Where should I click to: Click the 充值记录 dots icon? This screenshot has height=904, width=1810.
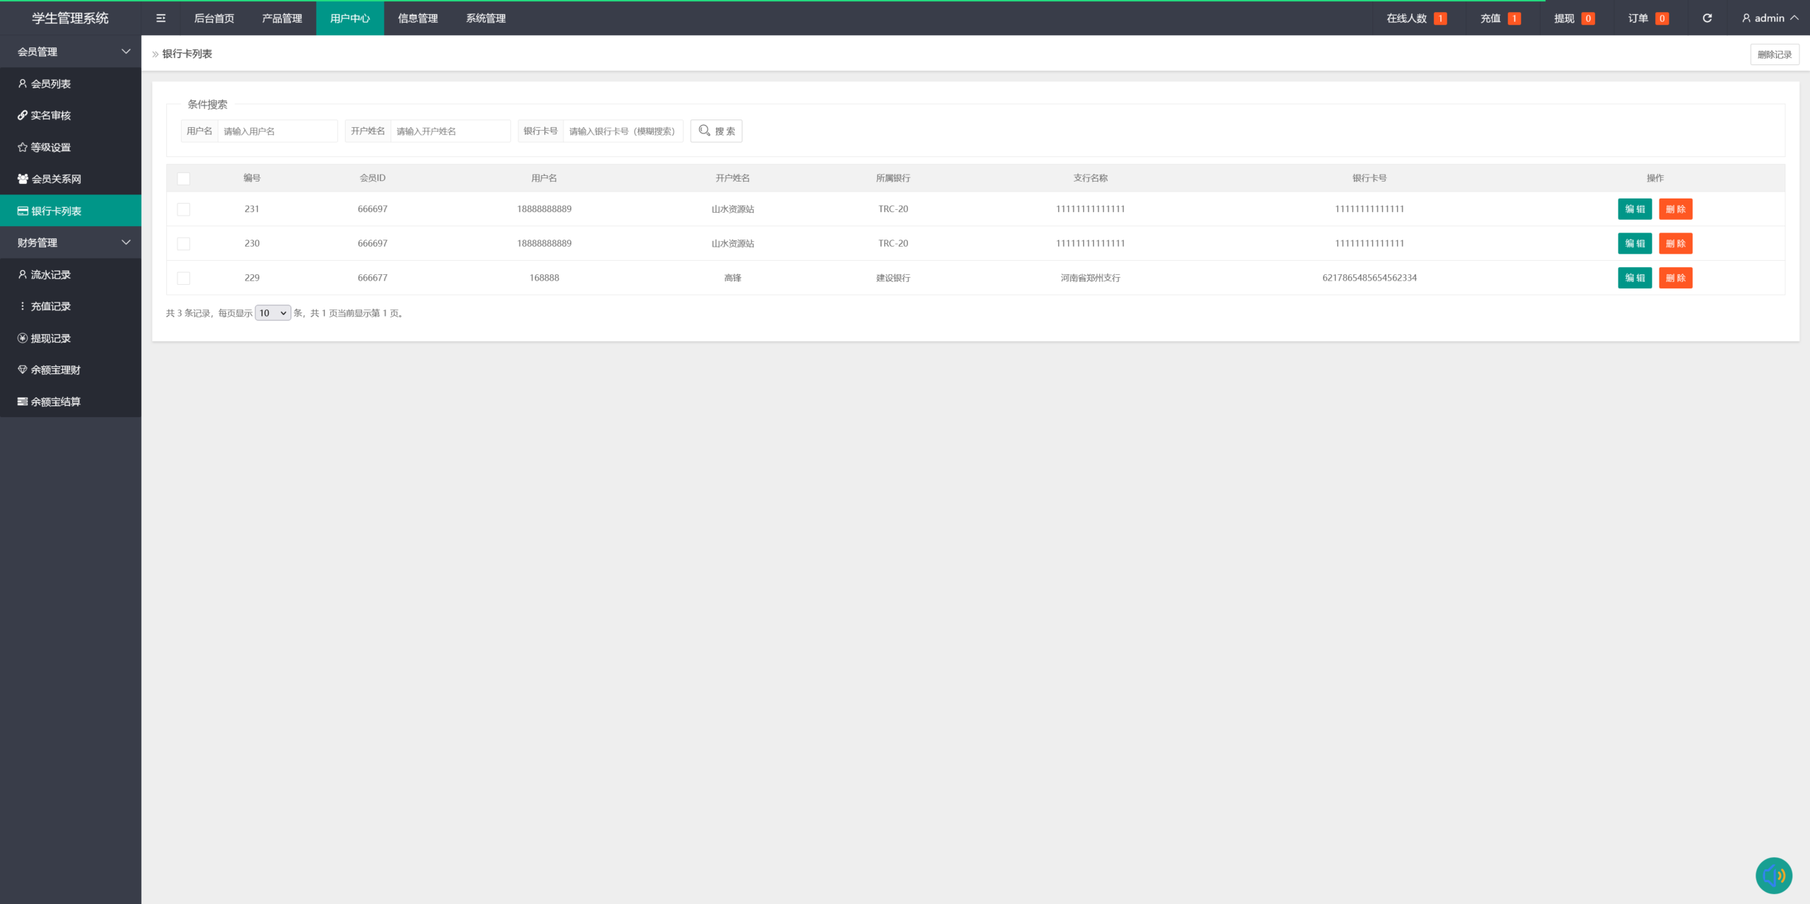click(23, 306)
